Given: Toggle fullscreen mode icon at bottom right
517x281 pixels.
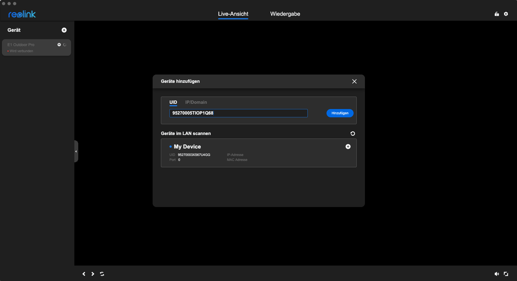Looking at the screenshot, I should [506, 274].
